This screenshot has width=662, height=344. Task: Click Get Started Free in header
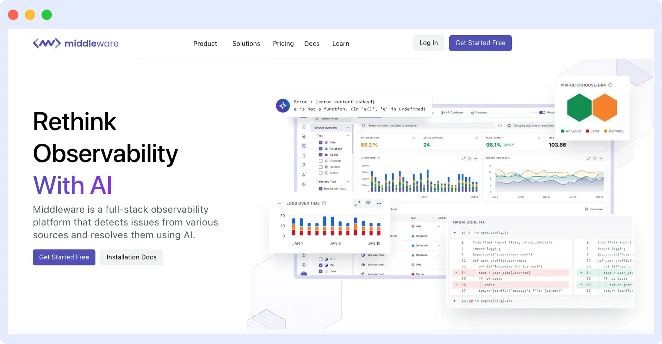tap(480, 43)
